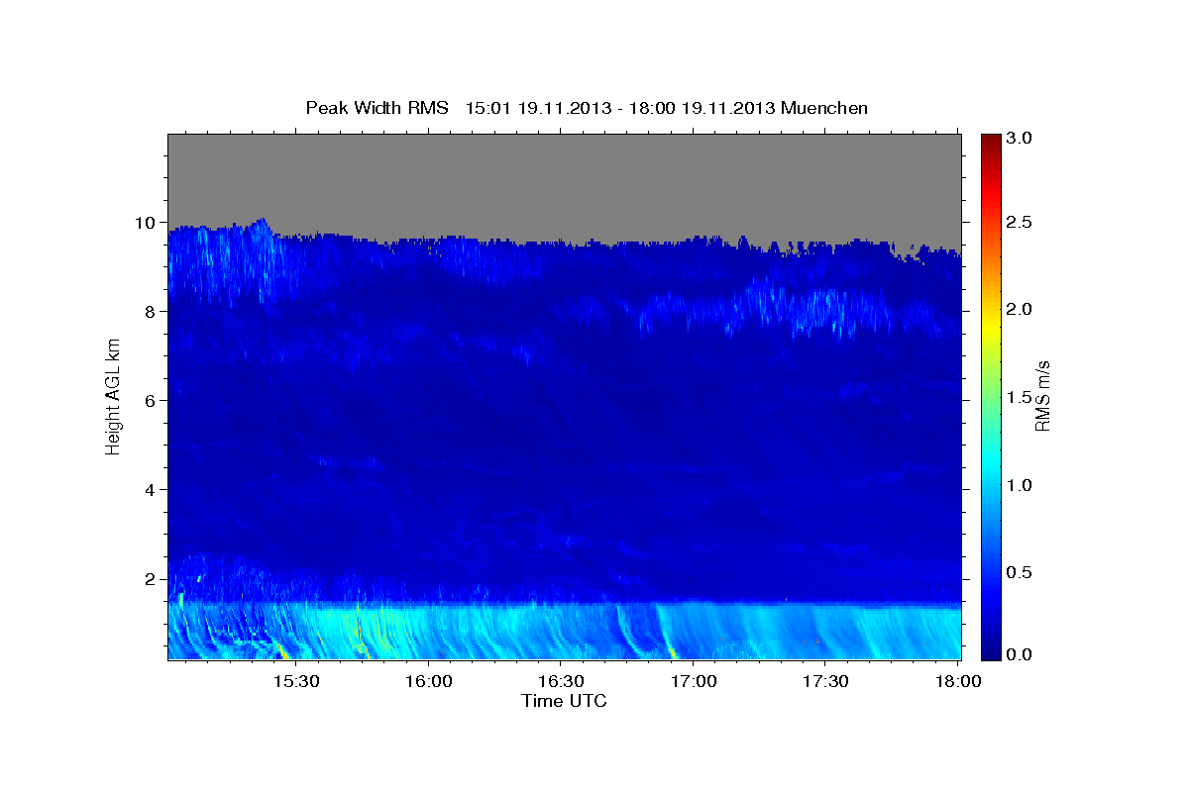
Task: Click the plot title 'Peak Width RMS'
Action: coord(377,108)
